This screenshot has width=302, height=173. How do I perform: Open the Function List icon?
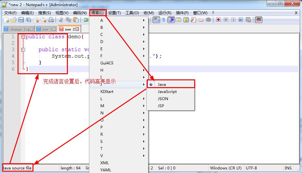tap(194, 20)
